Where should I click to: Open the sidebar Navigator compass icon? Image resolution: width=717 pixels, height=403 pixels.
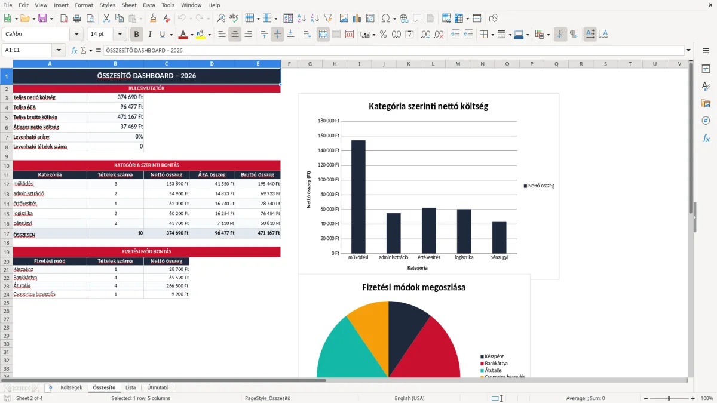pyautogui.click(x=706, y=121)
